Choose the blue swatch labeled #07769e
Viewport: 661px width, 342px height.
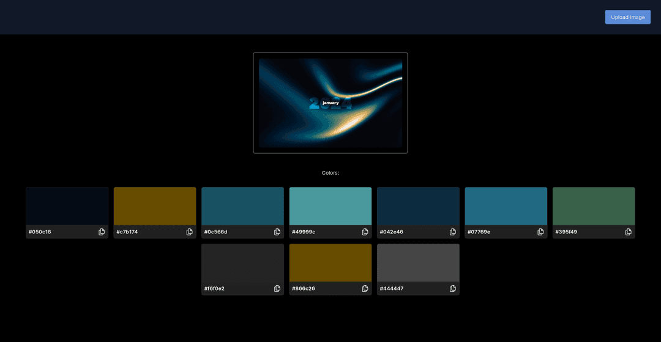click(506, 206)
